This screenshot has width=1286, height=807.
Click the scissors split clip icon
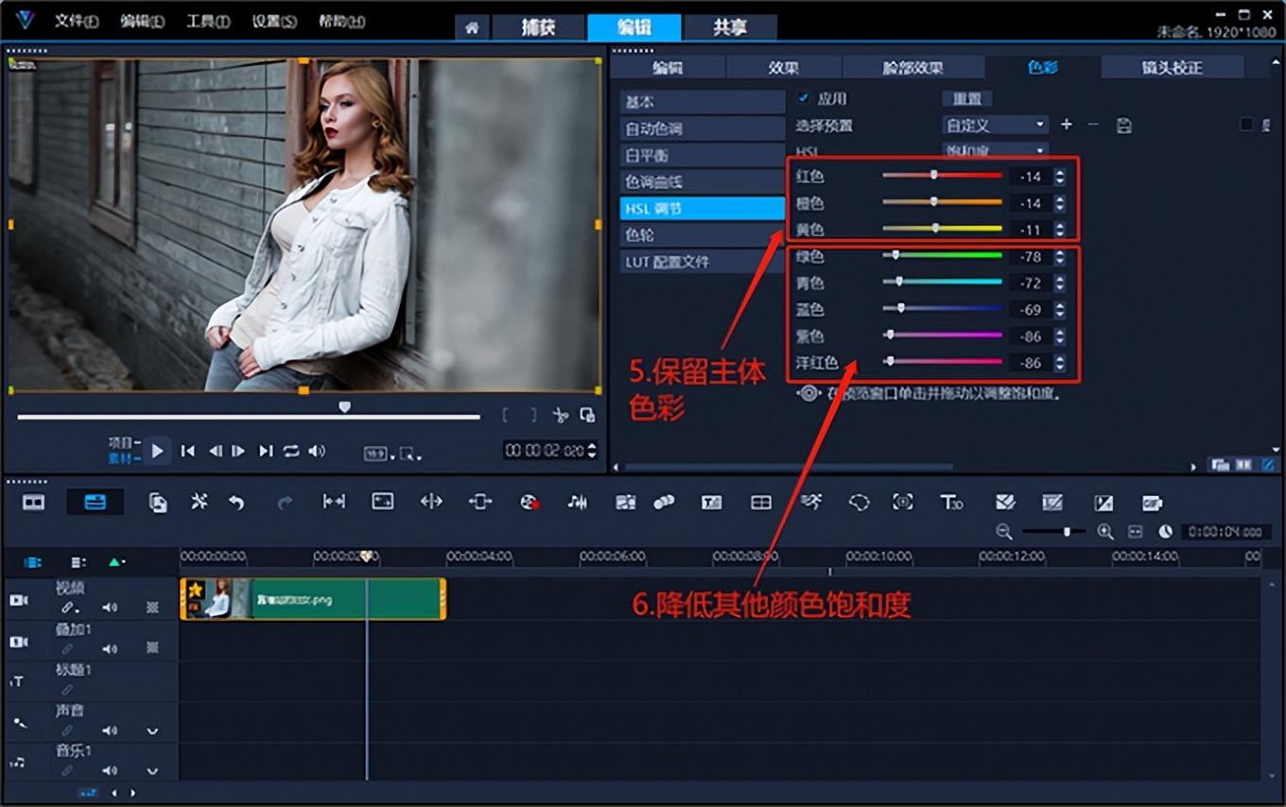(x=560, y=415)
